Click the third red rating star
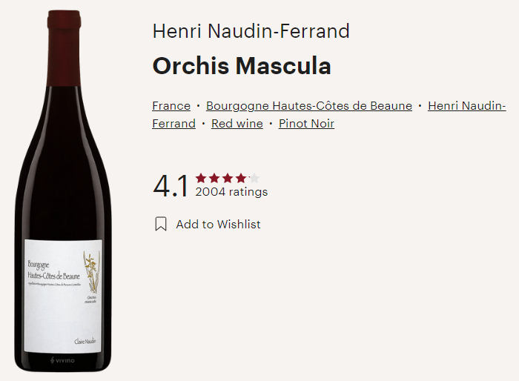This screenshot has height=381, width=519. pyautogui.click(x=228, y=179)
